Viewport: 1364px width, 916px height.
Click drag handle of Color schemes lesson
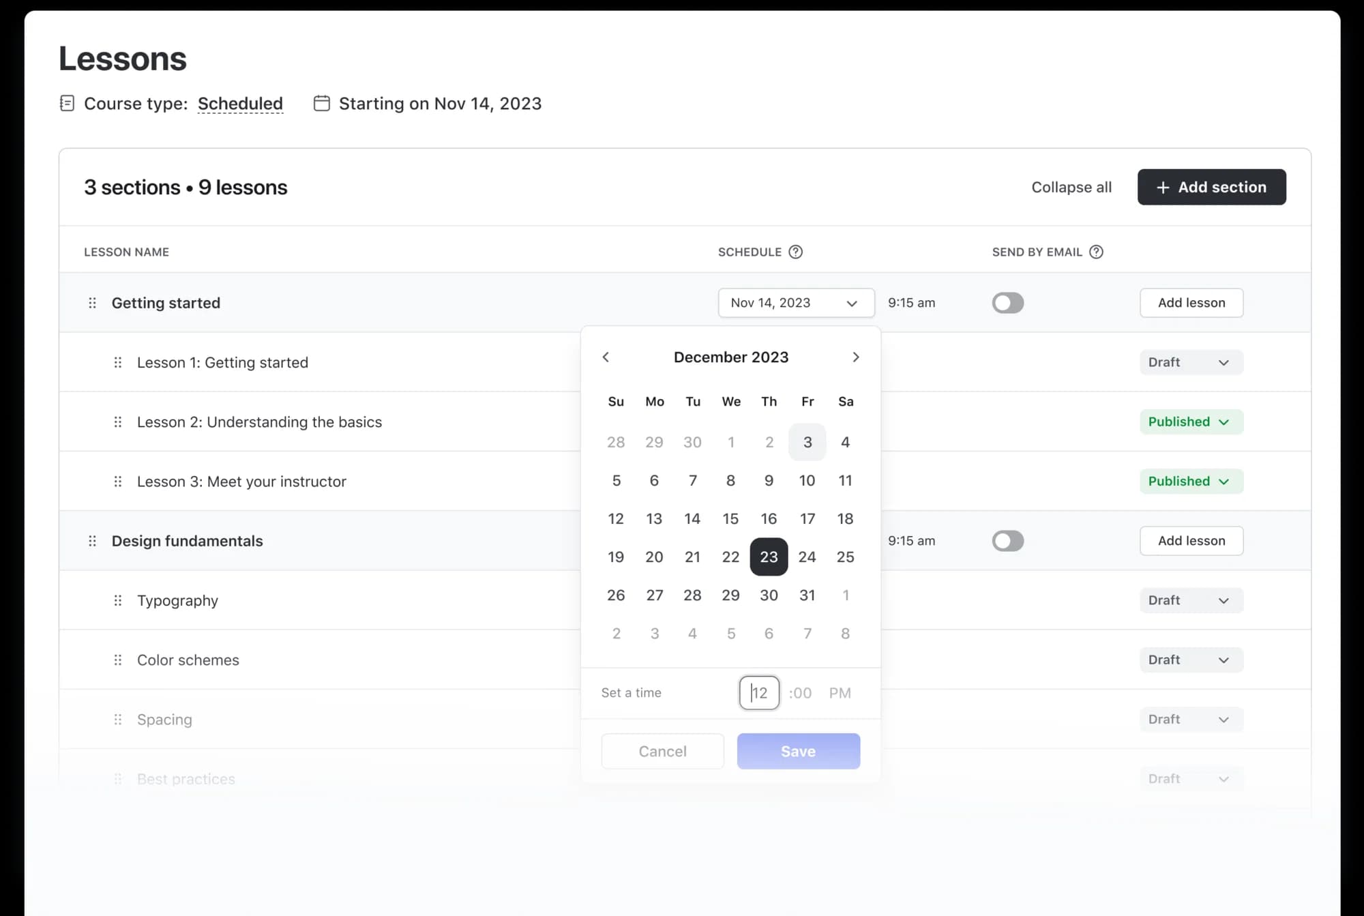[117, 660]
